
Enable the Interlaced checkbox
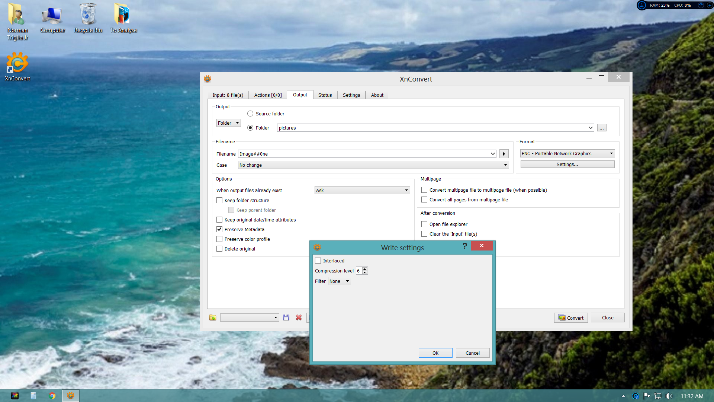coord(318,261)
